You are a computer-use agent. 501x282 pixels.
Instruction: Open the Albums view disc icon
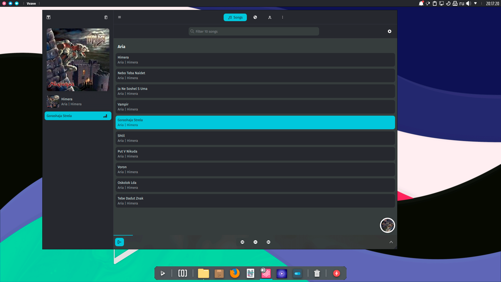[255, 17]
